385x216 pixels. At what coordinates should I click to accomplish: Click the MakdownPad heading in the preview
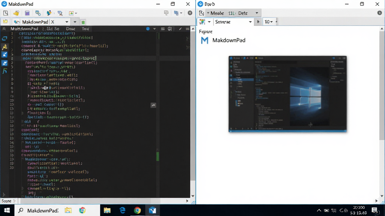pos(229,40)
